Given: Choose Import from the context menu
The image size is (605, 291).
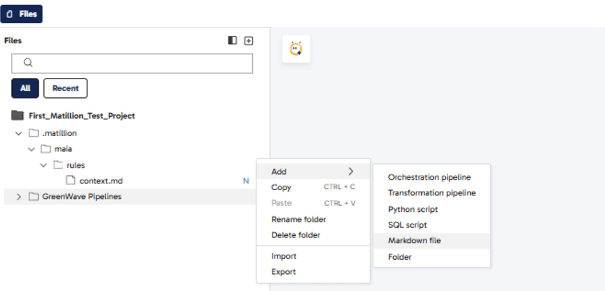Looking at the screenshot, I should (x=313, y=256).
